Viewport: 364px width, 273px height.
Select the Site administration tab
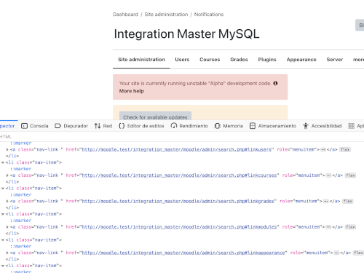pyautogui.click(x=141, y=60)
